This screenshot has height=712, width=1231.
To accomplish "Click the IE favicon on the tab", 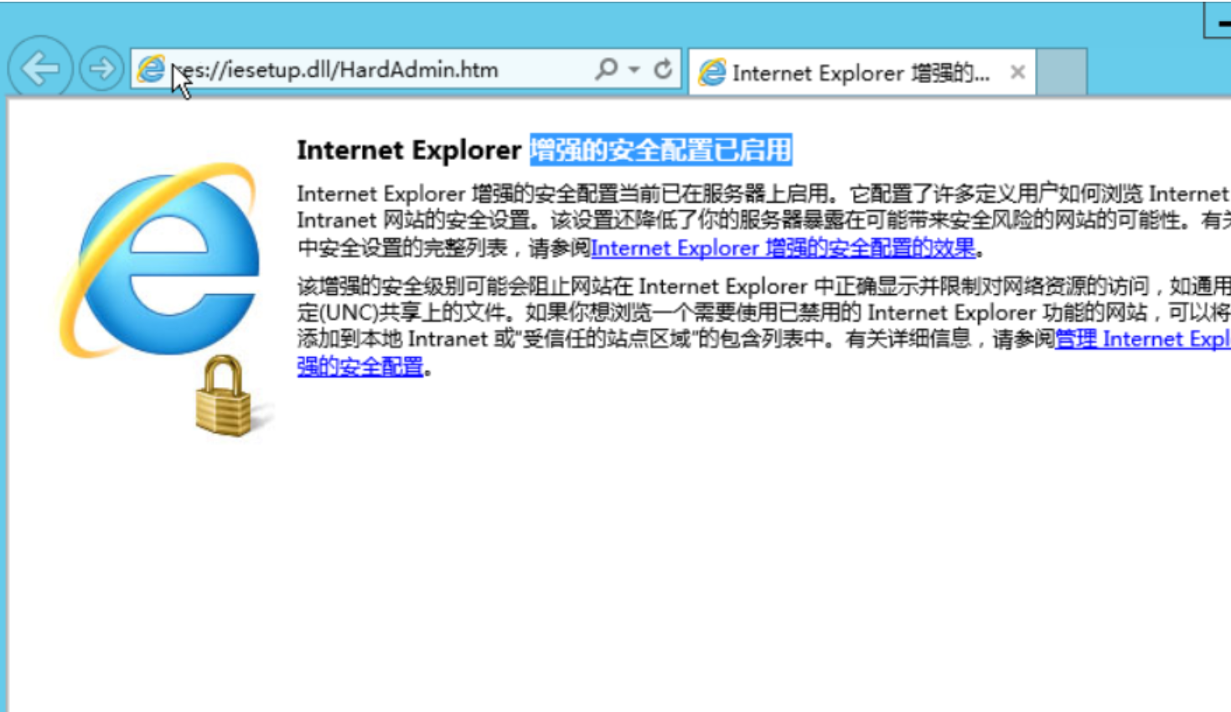I will coord(712,73).
